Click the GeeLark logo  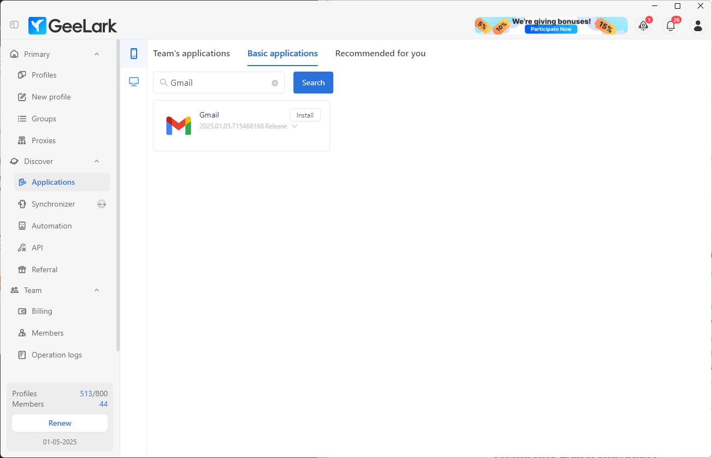pos(73,25)
